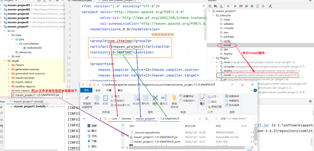This screenshot has width=314, height=151.
Task: Select maven_project1-1.0-SNAPSHOT.jar in Project tree
Action: [36, 95]
